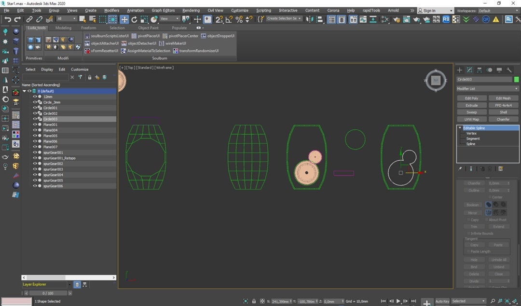
Task: Click the Pin Stack icon
Action: pos(460,168)
